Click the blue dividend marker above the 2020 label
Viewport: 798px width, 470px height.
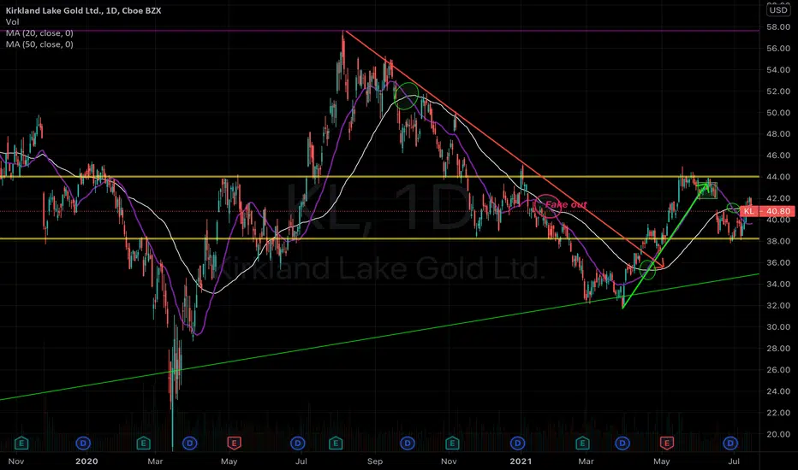coord(83,444)
